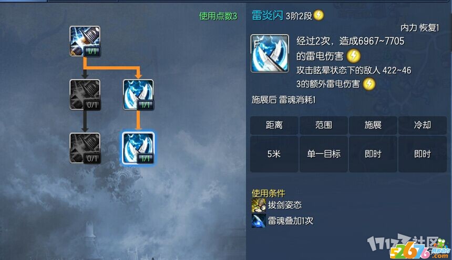The height and width of the screenshot is (260, 452).
Task: Click the 范围 header cell
Action: coord(323,125)
